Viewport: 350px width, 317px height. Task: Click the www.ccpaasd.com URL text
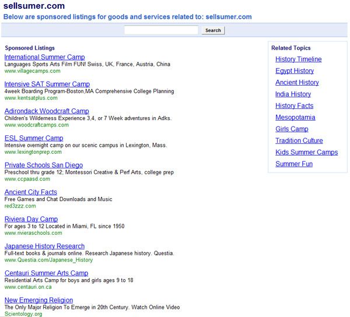[x=27, y=179]
